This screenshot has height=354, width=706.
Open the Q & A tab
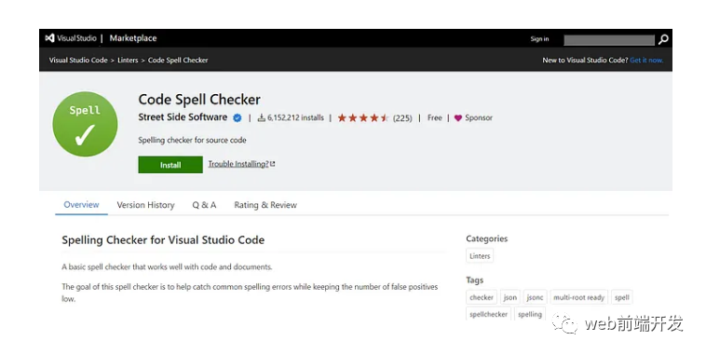tap(204, 205)
